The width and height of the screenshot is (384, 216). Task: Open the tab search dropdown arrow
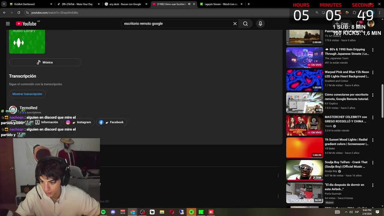4,4
